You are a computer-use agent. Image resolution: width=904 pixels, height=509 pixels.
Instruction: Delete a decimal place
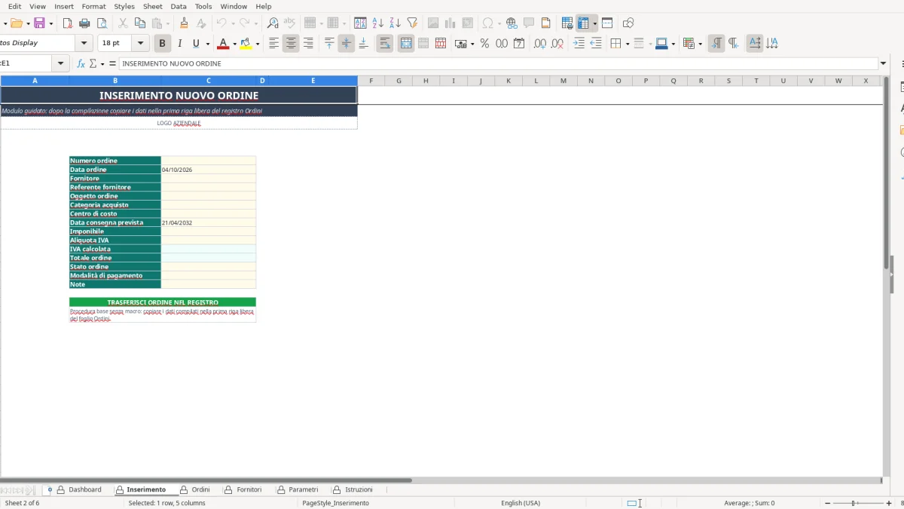point(557,44)
